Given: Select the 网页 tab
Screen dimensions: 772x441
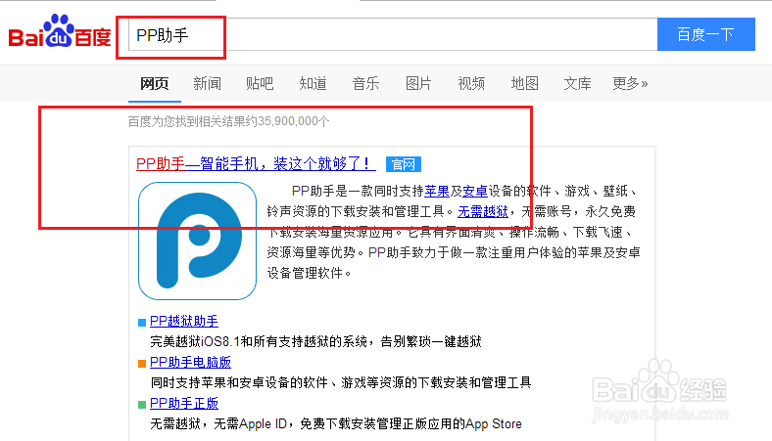Looking at the screenshot, I should coord(154,83).
